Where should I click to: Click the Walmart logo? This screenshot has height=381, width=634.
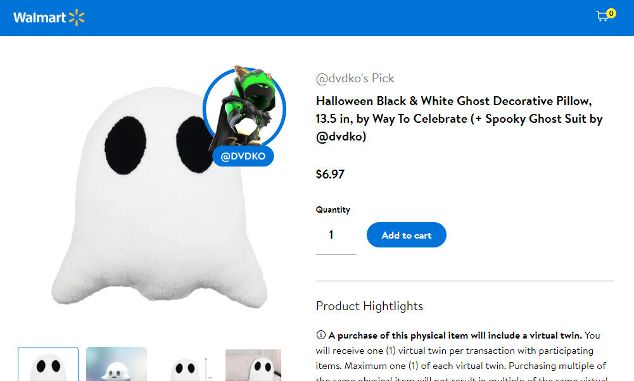39,18
